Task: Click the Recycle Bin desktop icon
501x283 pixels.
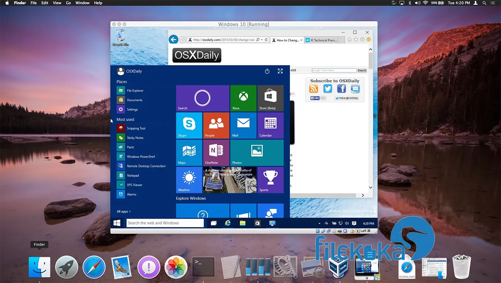Action: point(120,38)
